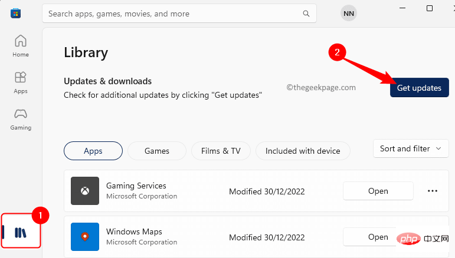Click the Updates & downloads heading
Image resolution: width=455 pixels, height=258 pixels.
[107, 81]
